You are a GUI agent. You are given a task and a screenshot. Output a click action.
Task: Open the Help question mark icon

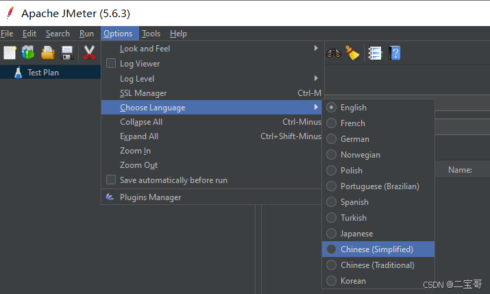395,53
